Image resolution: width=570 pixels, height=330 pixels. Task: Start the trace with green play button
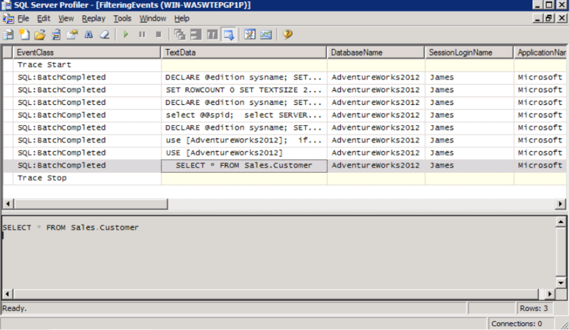[126, 35]
